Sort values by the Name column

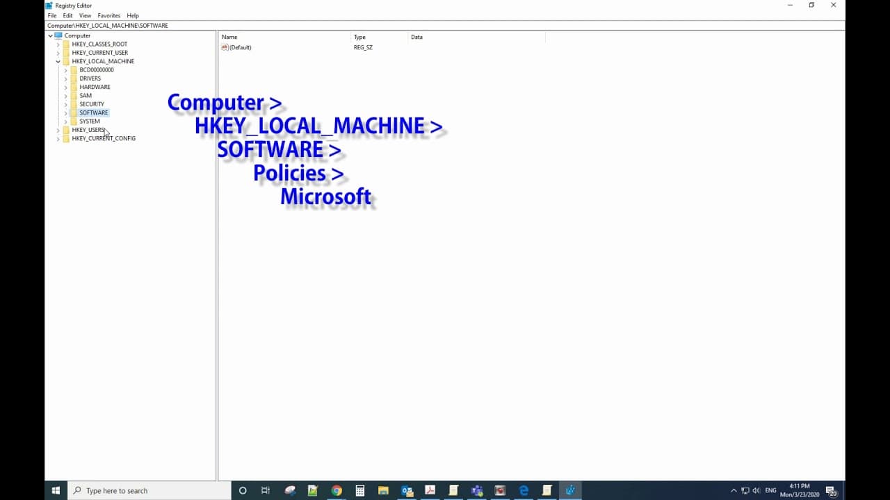[285, 37]
